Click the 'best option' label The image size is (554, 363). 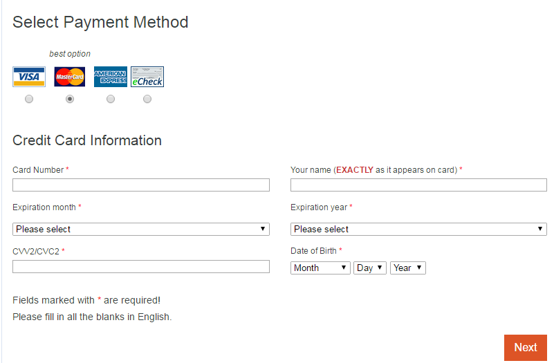(70, 54)
